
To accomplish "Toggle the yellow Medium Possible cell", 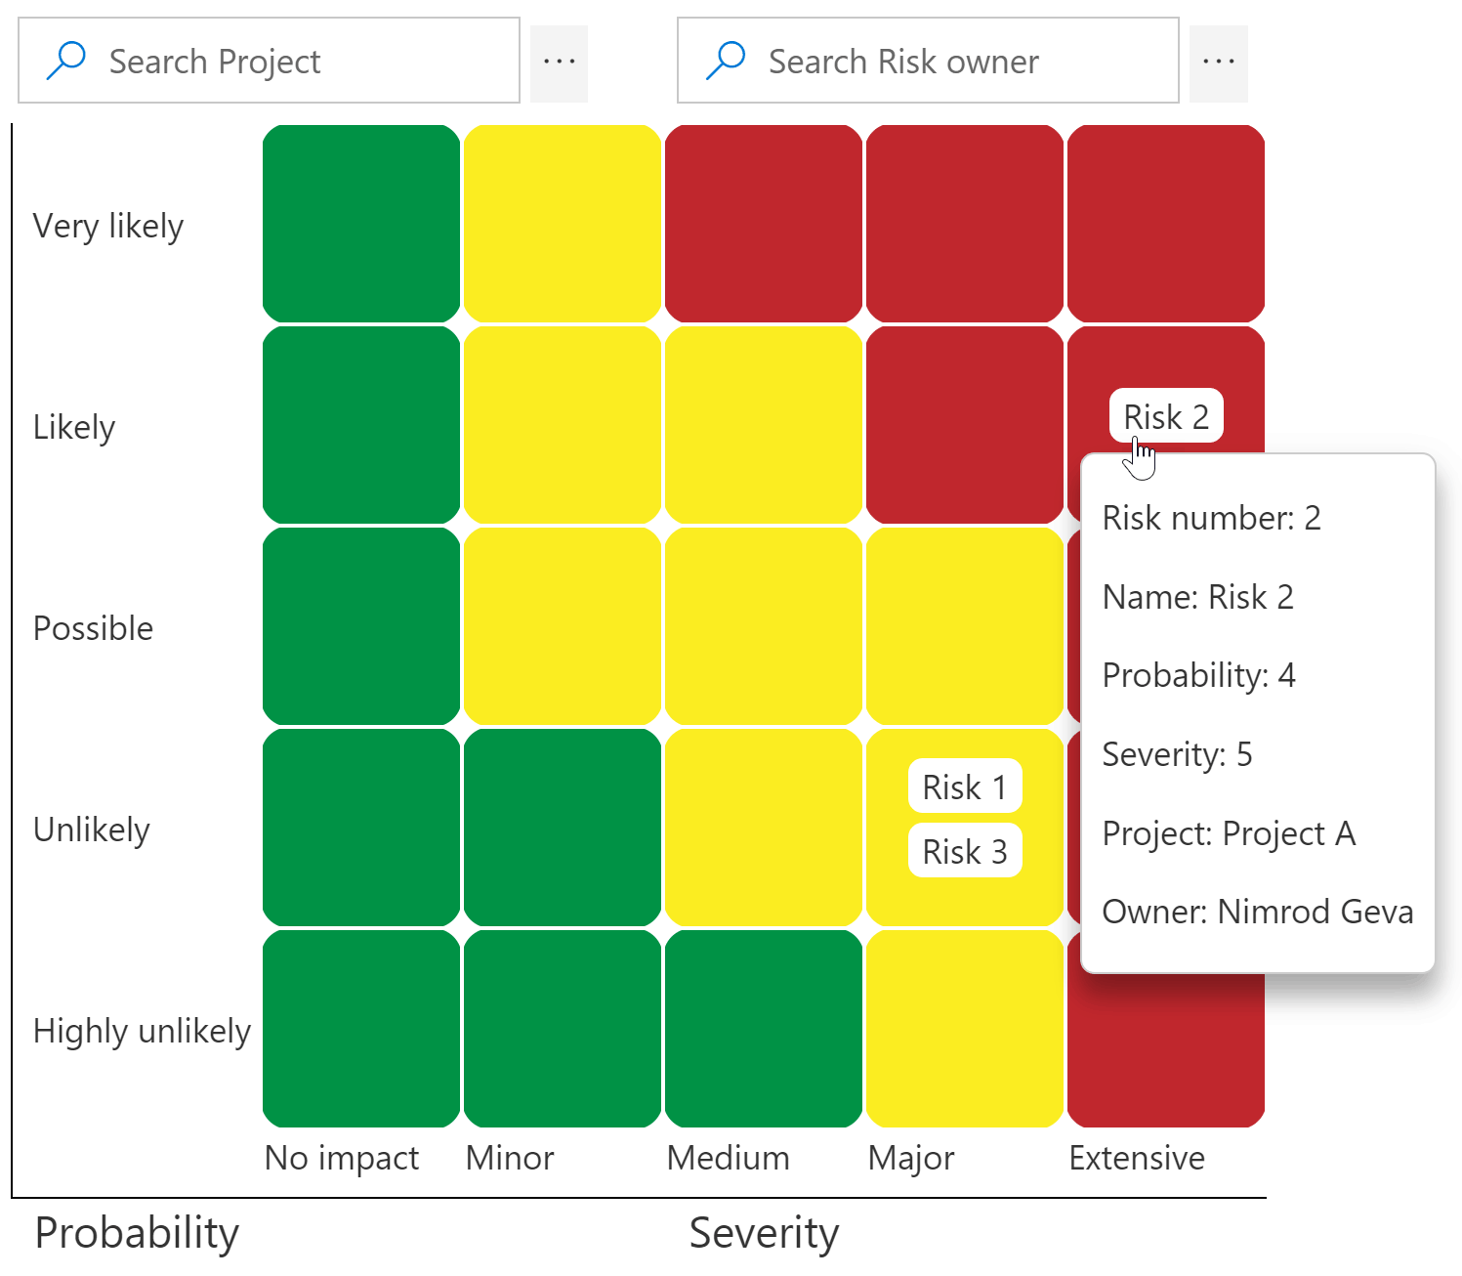I will (763, 627).
